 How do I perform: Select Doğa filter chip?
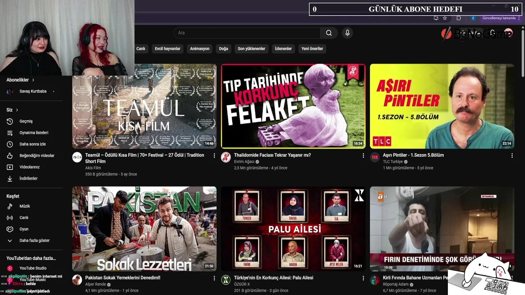click(x=224, y=49)
